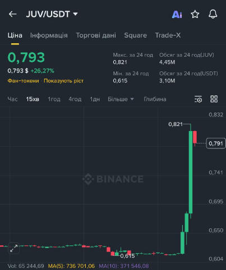Click the MA(10): 371 546,08 indicator label

[x=124, y=266]
